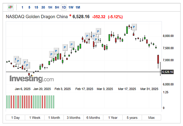Viewport: 183px width, 126px height.
Task: Click the 8,000.00 price axis label
Action: pos(168,36)
